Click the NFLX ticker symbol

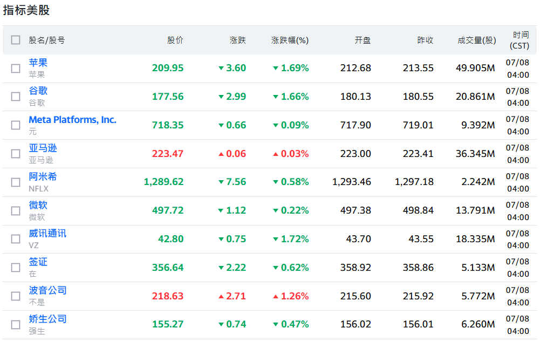[x=39, y=189]
